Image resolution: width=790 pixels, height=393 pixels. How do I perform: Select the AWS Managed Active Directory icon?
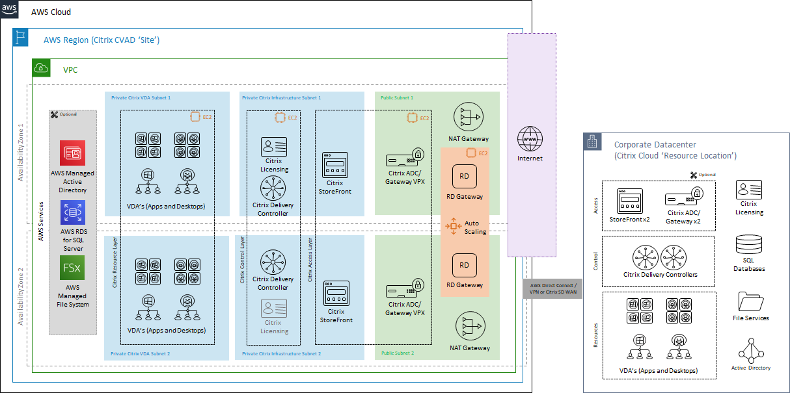(x=72, y=153)
